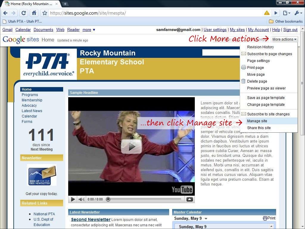The image size is (305, 229).
Task: Expand the Sunday, May 9 date dropdown
Action: 206,219
